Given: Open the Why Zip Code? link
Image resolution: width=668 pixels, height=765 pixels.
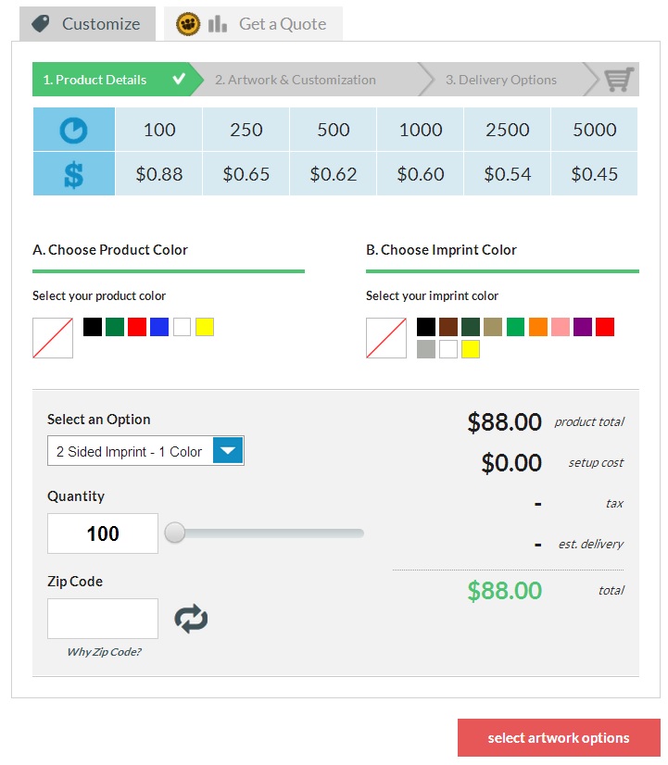Looking at the screenshot, I should point(104,652).
